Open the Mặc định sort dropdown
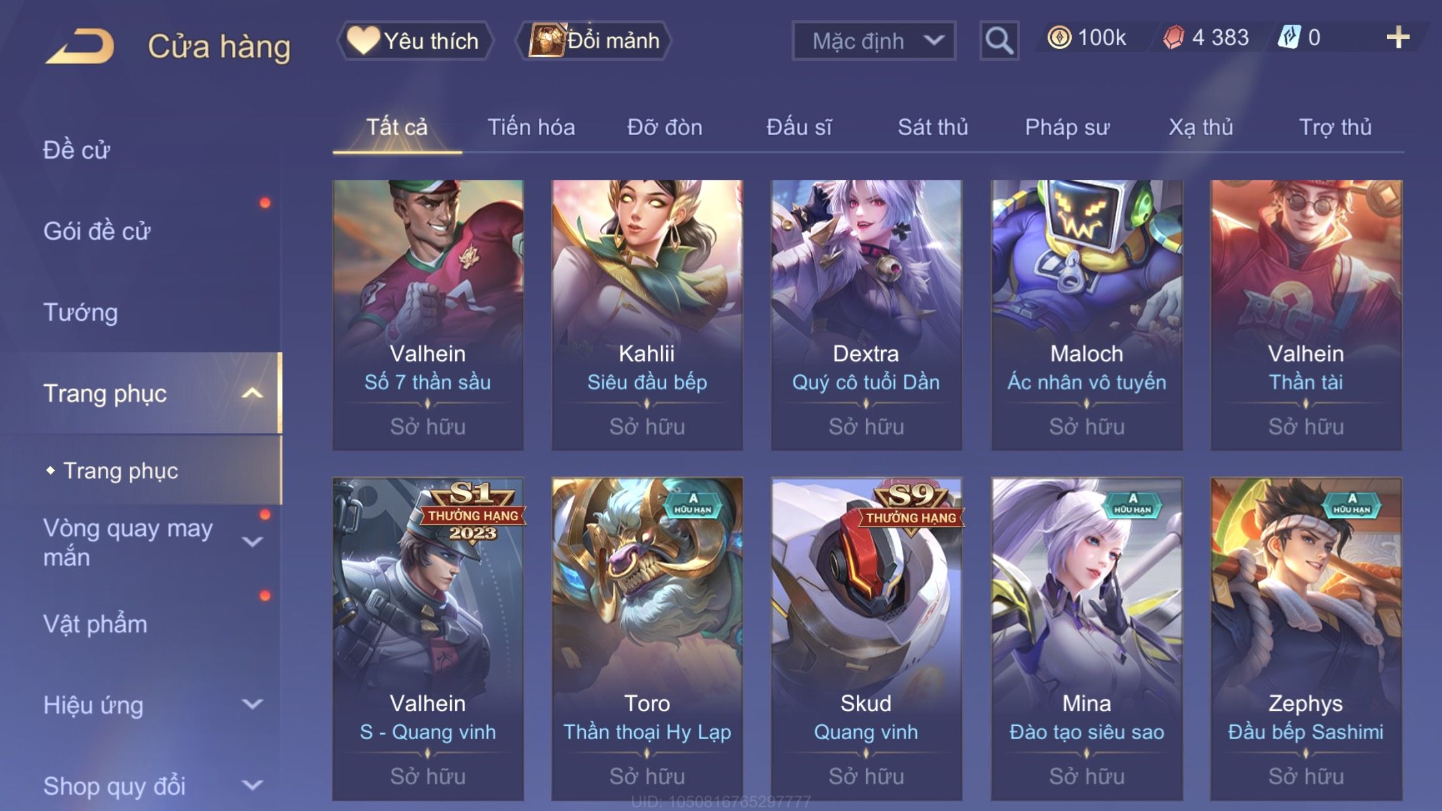This screenshot has width=1442, height=811. tap(874, 40)
